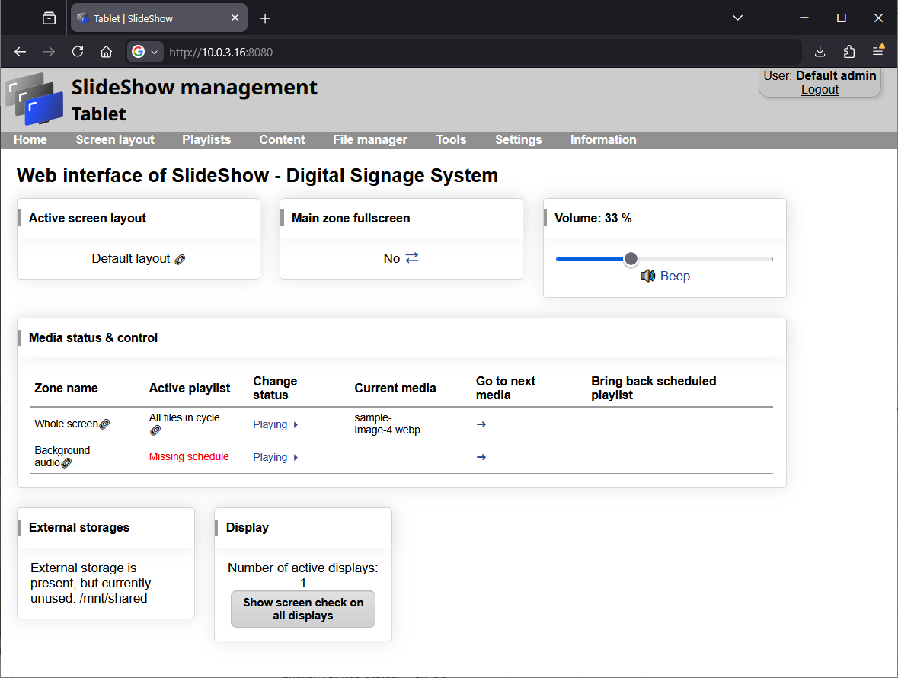Open the Settings menu
This screenshot has height=678, width=898.
pyautogui.click(x=518, y=139)
